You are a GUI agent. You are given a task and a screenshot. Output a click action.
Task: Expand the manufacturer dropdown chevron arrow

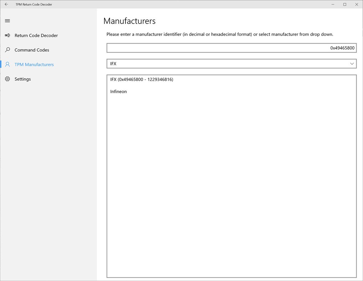coord(352,64)
